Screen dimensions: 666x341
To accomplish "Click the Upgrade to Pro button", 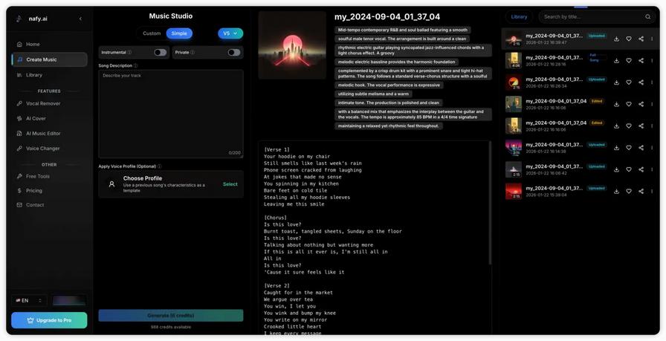I will coord(49,320).
